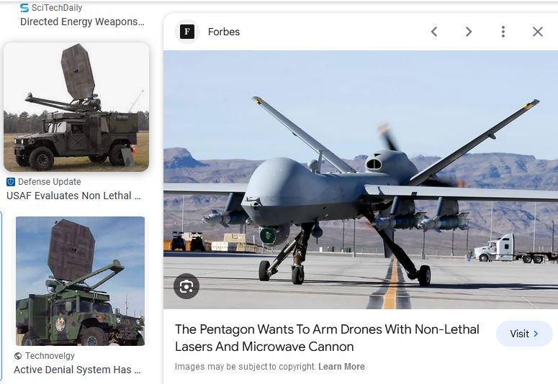Close the Forbes image preview panel
Viewport: 558px width, 384px height.
(538, 32)
